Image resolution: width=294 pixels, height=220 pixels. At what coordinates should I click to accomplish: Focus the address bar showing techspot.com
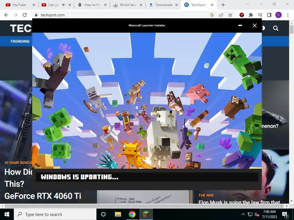[120, 15]
